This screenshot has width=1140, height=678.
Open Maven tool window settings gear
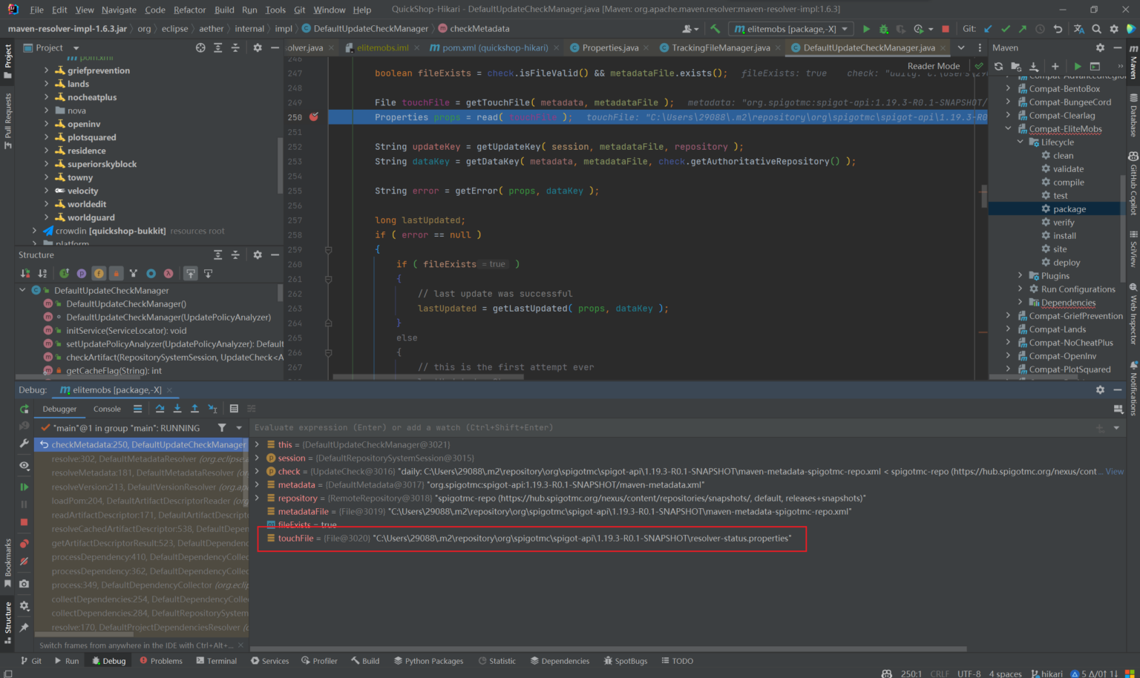(x=1100, y=47)
